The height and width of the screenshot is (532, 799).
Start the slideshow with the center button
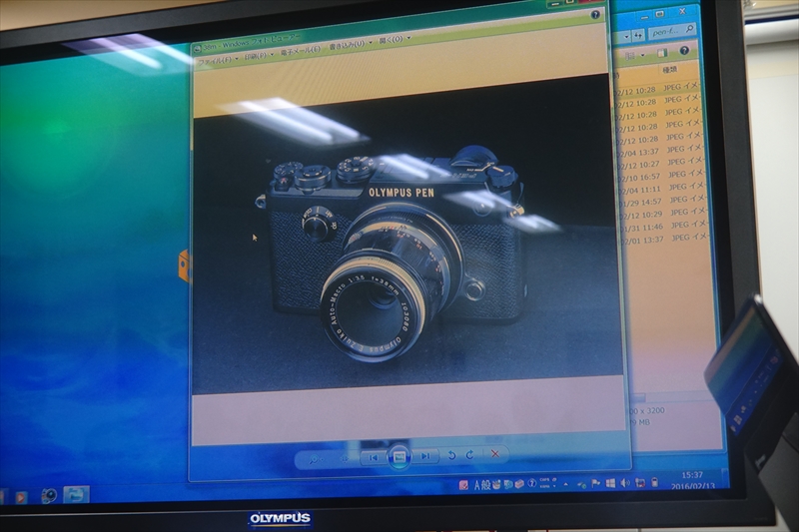(x=399, y=457)
